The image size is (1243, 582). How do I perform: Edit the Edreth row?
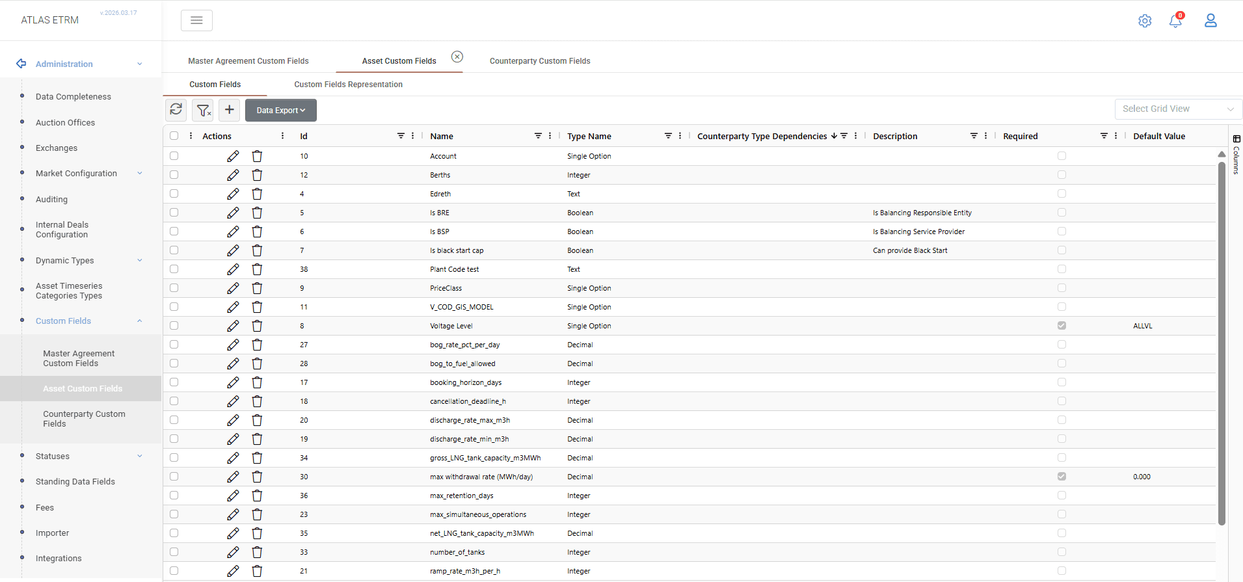(x=233, y=194)
